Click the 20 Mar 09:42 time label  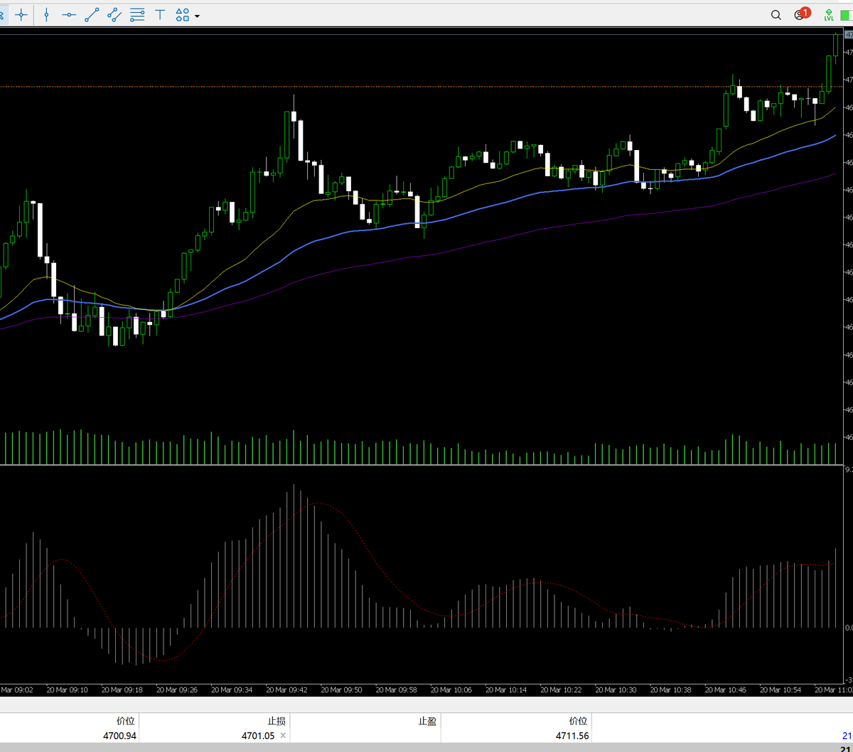click(x=286, y=689)
